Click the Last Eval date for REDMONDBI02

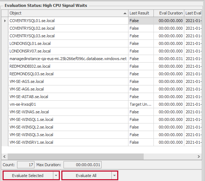(x=193, y=66)
